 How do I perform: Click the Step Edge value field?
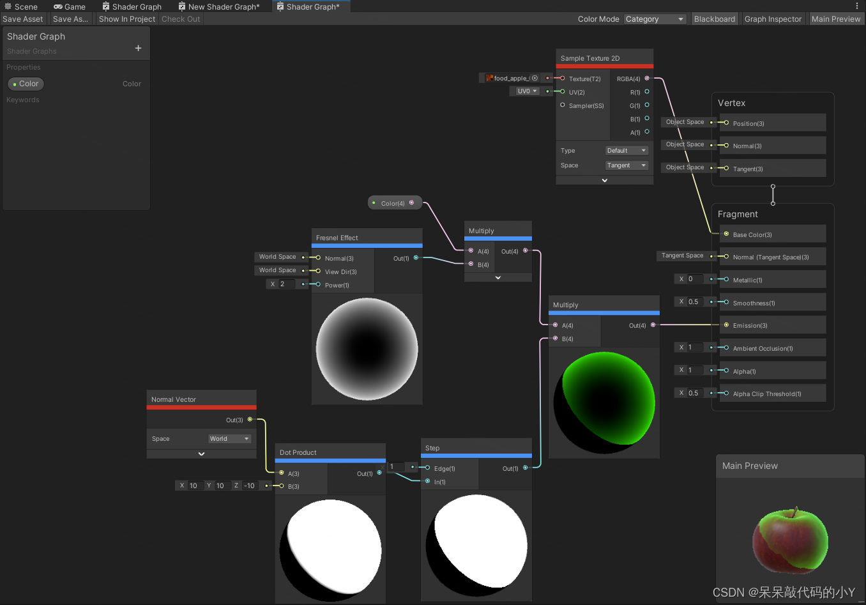click(397, 467)
